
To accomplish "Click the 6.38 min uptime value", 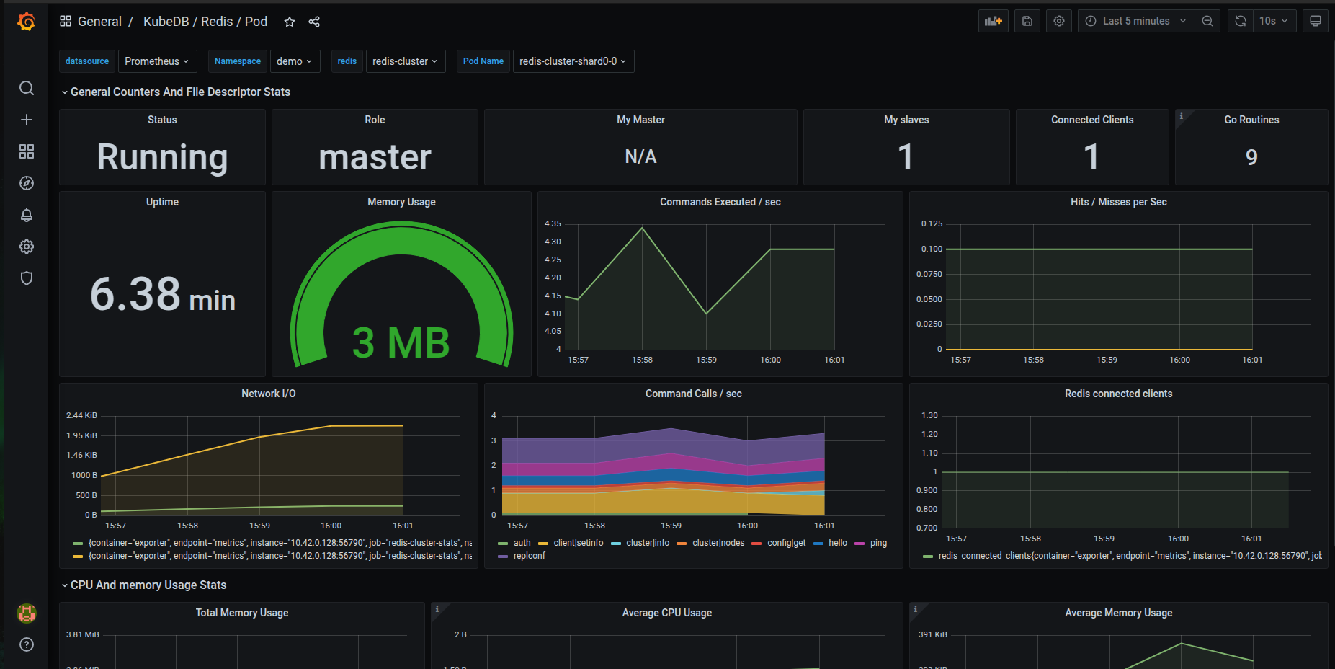I will coord(163,294).
